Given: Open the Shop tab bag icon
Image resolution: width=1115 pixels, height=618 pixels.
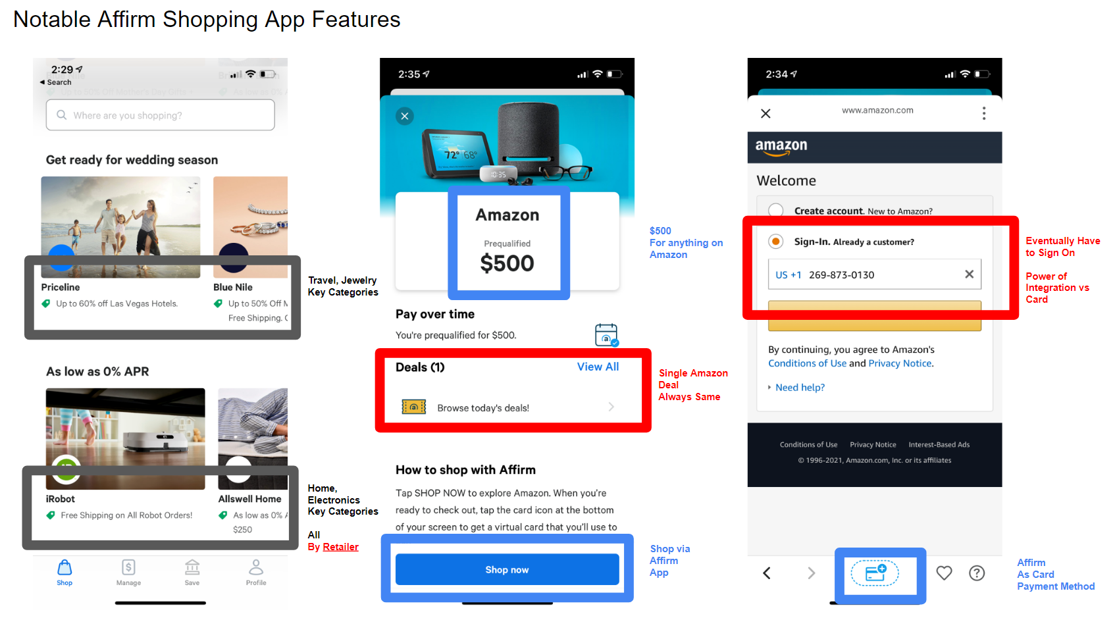Looking at the screenshot, I should pos(65,567).
